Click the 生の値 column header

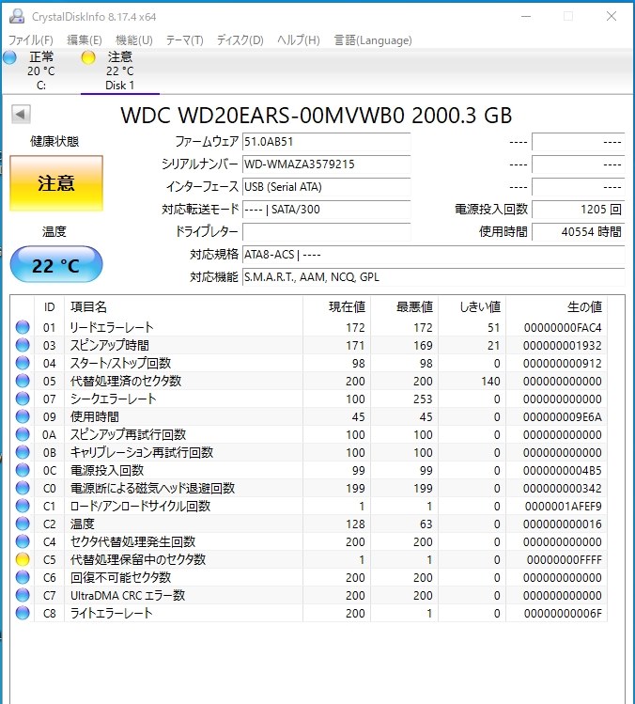(x=556, y=307)
